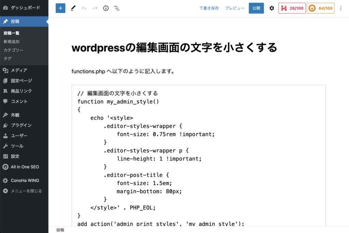Screen dimensions: 349x233
Task: Click the プラグイン plug icon
Action: [5, 125]
